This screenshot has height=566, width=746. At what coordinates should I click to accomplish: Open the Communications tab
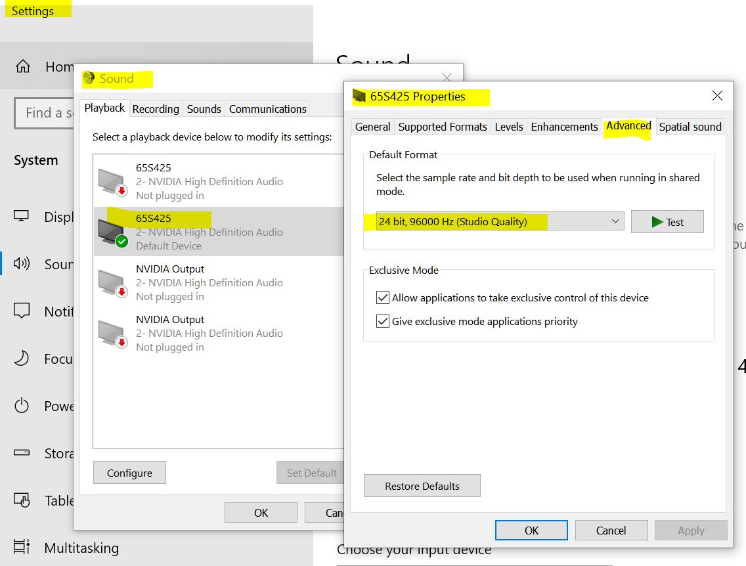point(267,109)
